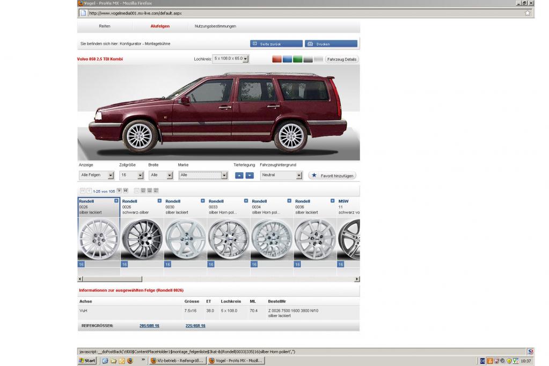Open the Anzeige 'Alle Felgen' dropdown
This screenshot has width=549, height=366.
tap(96, 175)
